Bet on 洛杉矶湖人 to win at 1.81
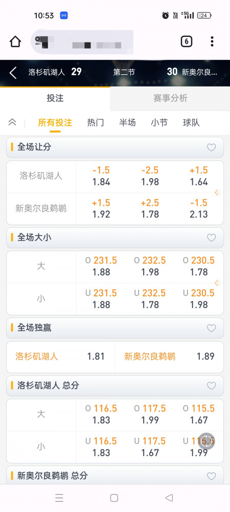The image size is (230, 512). tap(61, 356)
